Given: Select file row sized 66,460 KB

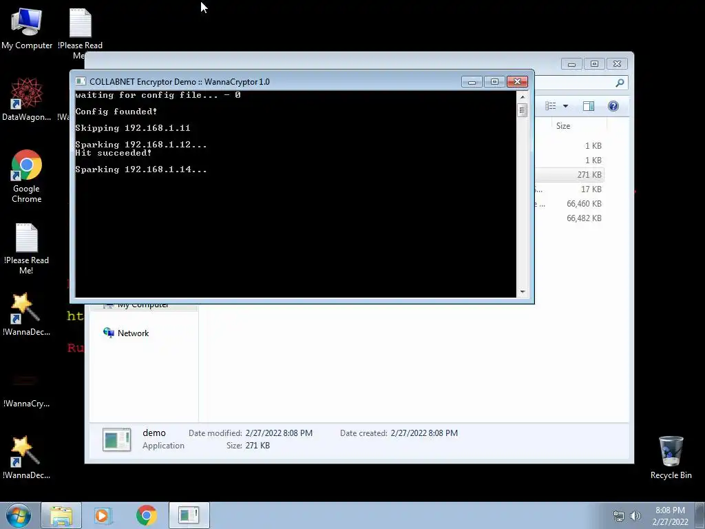Looking at the screenshot, I should [569, 203].
